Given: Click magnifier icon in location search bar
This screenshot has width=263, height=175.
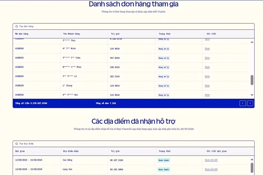Looking at the screenshot, I should (x=17, y=144).
